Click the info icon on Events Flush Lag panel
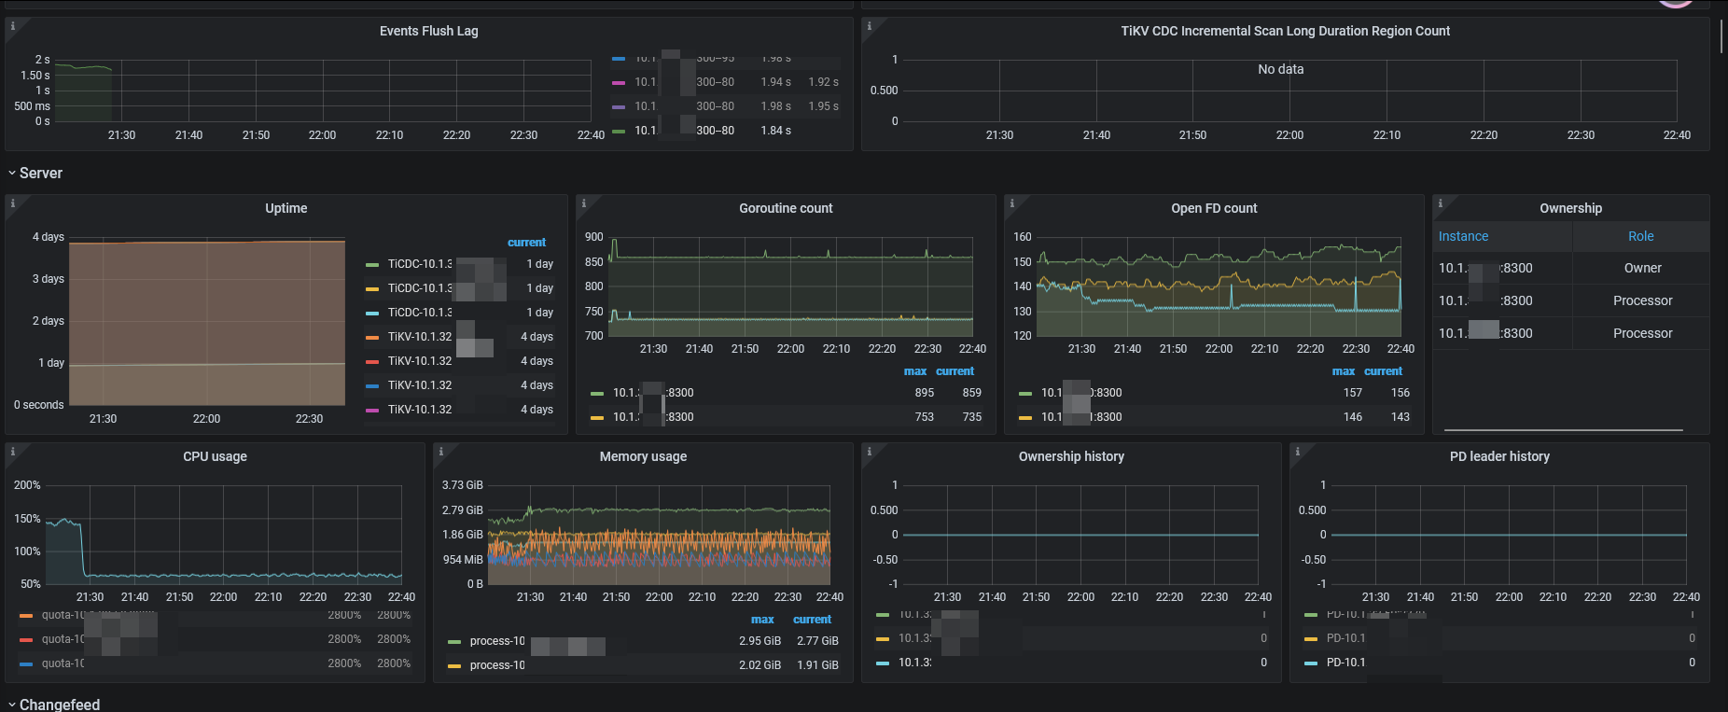The image size is (1728, 712). pyautogui.click(x=13, y=26)
